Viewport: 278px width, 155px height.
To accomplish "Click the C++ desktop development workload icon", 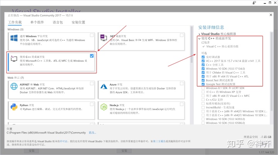I will click(14, 59).
